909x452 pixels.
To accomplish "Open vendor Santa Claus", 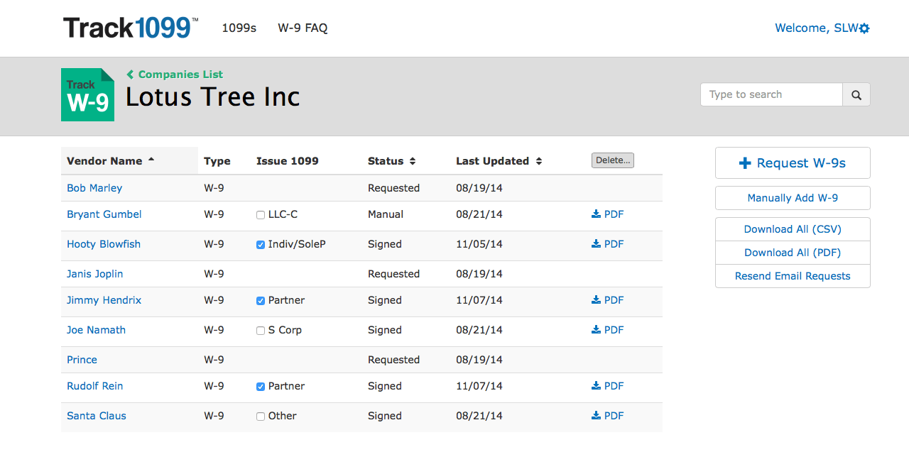I will tap(97, 416).
